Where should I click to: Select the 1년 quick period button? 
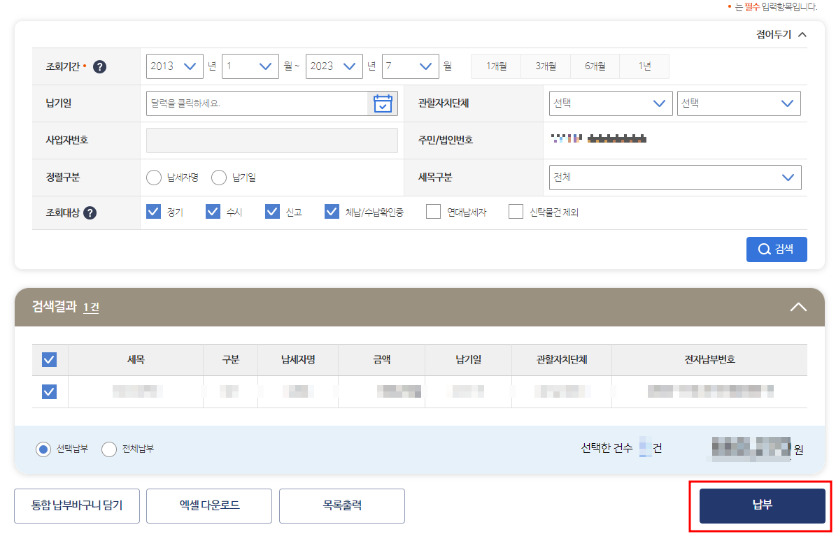click(x=644, y=66)
